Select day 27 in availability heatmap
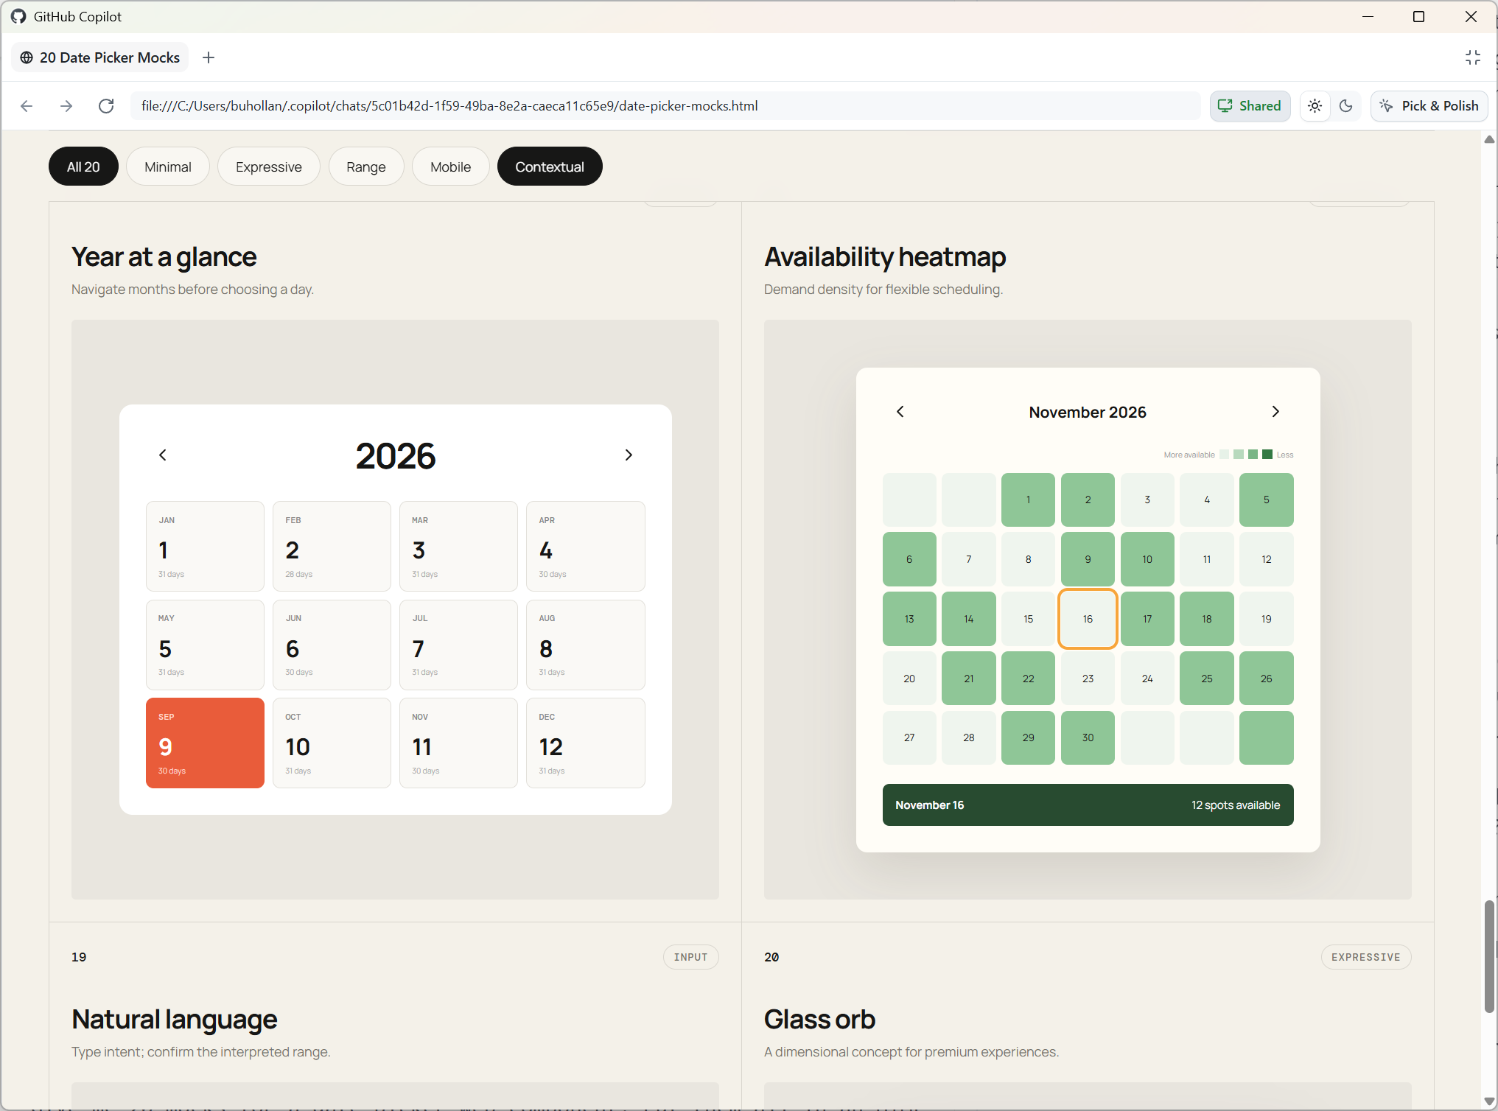Image resolution: width=1498 pixels, height=1111 pixels. (909, 737)
